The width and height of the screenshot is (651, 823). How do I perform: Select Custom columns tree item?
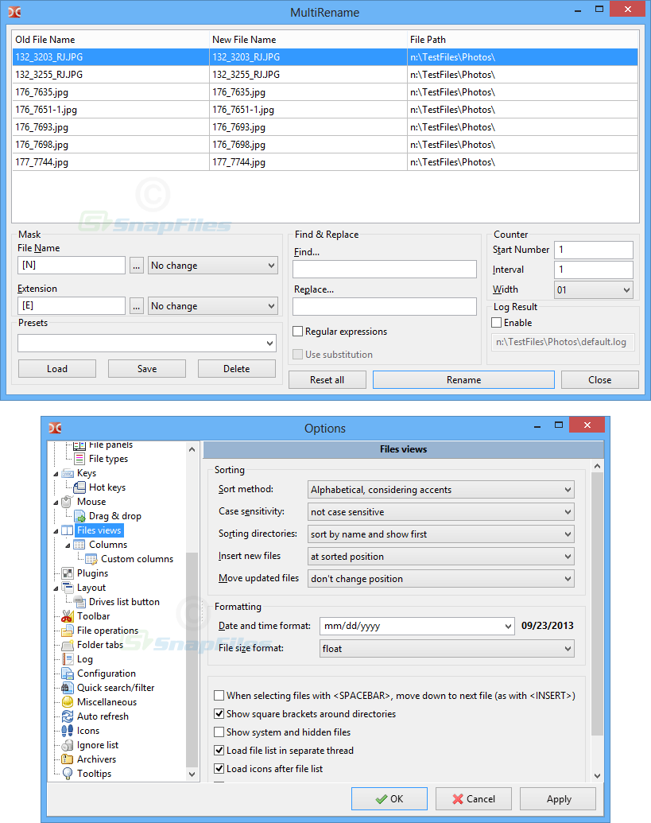point(137,559)
